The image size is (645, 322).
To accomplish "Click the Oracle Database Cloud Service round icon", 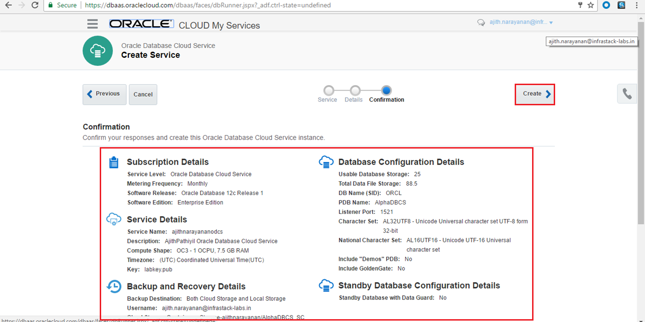I will (97, 51).
